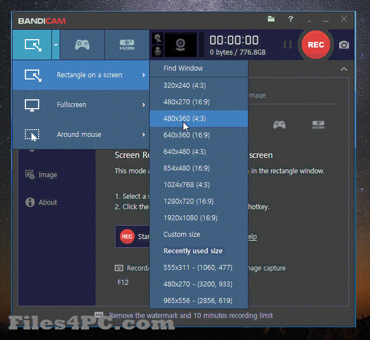Select the screen recording mode icon
Viewport: 370px width, 340px height.
tap(33, 45)
